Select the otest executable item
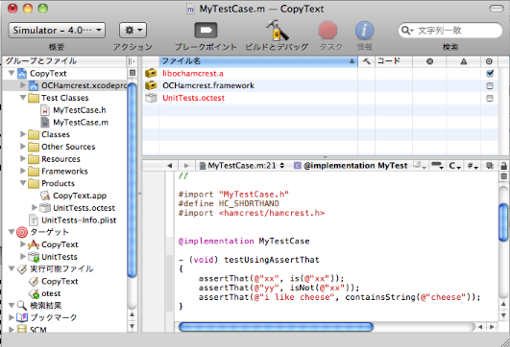 (x=51, y=293)
